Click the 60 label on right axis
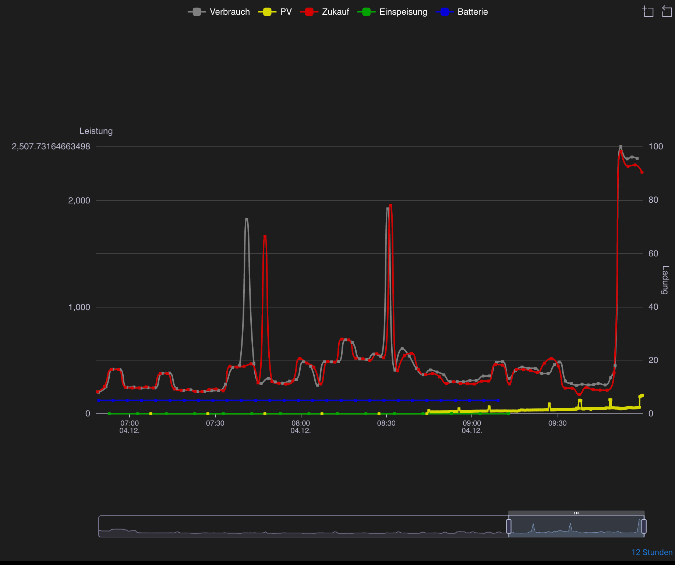The image size is (675, 565). 653,253
